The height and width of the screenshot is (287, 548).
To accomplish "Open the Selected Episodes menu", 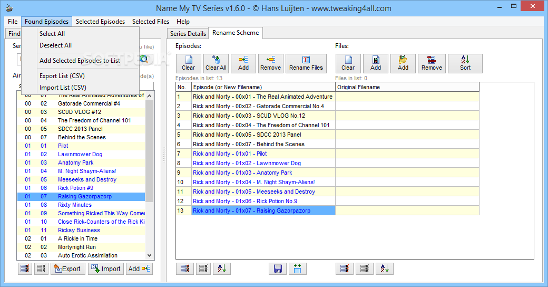I will pos(100,22).
